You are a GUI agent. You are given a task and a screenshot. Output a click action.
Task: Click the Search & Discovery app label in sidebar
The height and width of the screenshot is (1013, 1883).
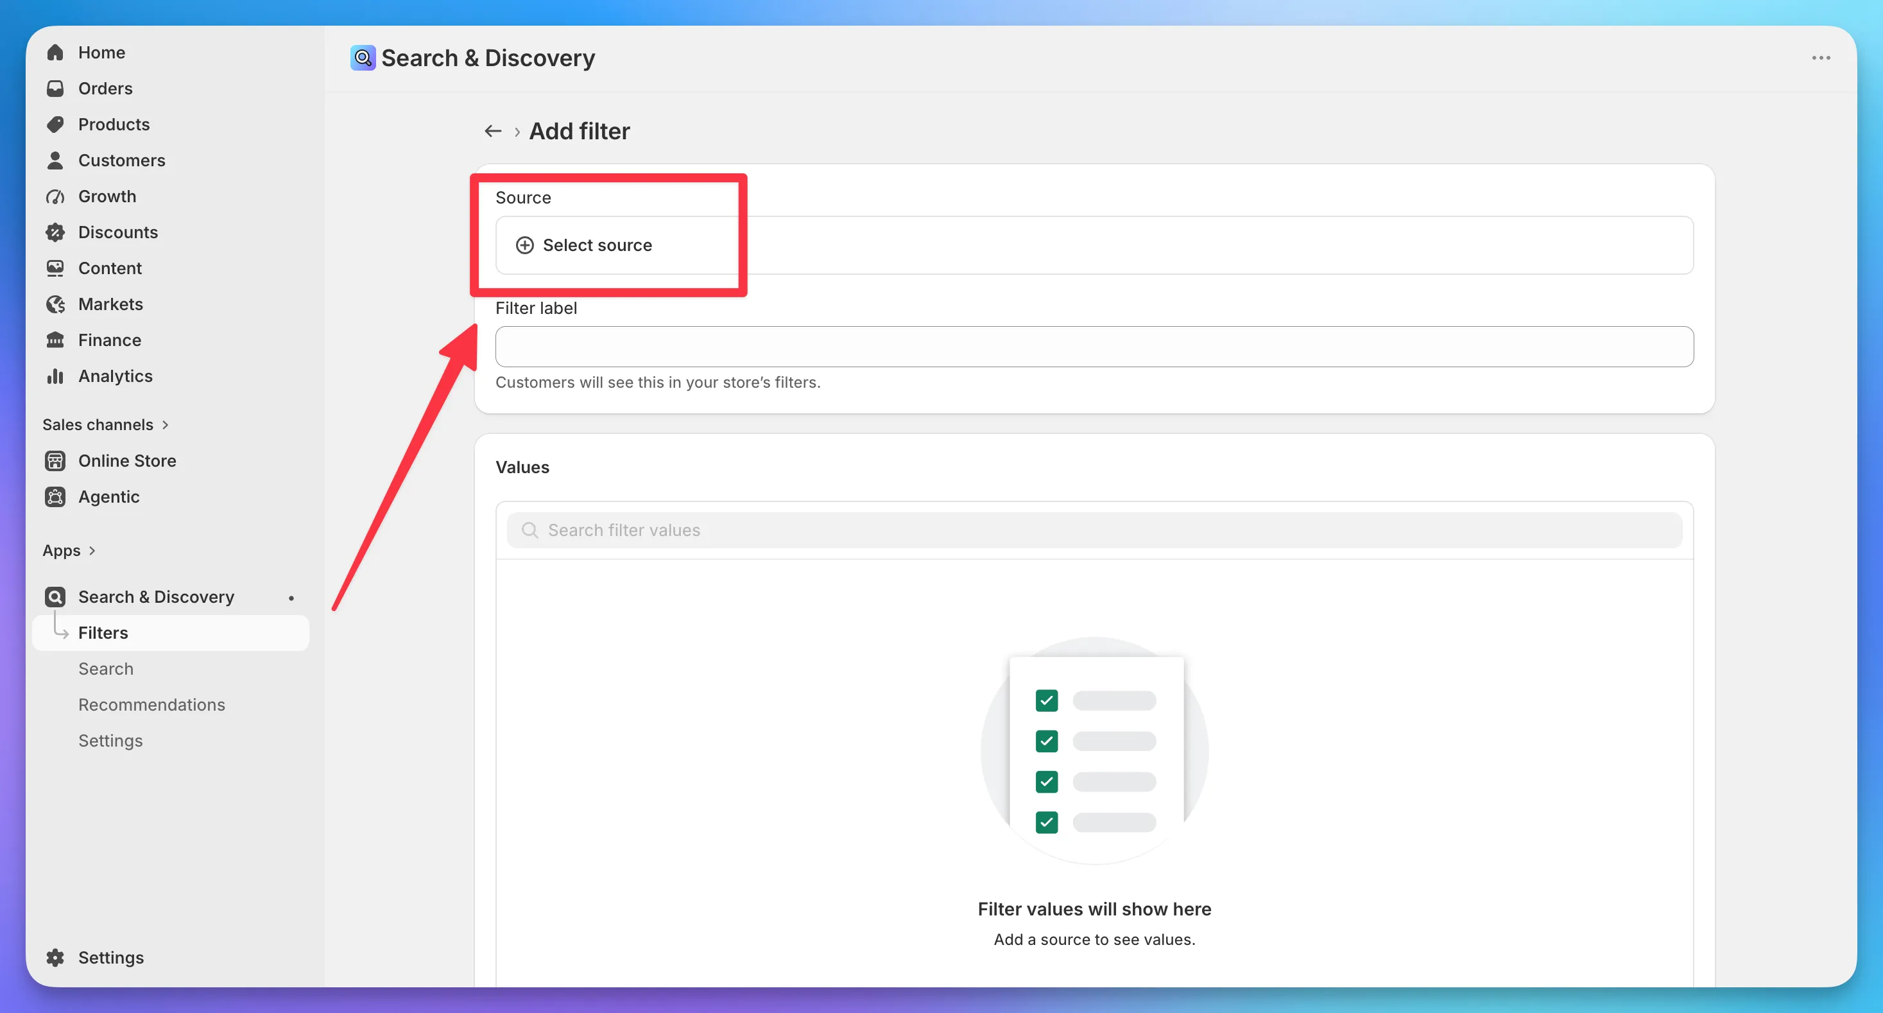(x=157, y=597)
